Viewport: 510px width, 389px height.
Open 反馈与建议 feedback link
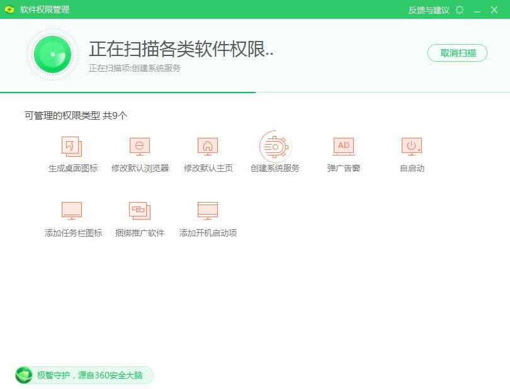pos(429,10)
